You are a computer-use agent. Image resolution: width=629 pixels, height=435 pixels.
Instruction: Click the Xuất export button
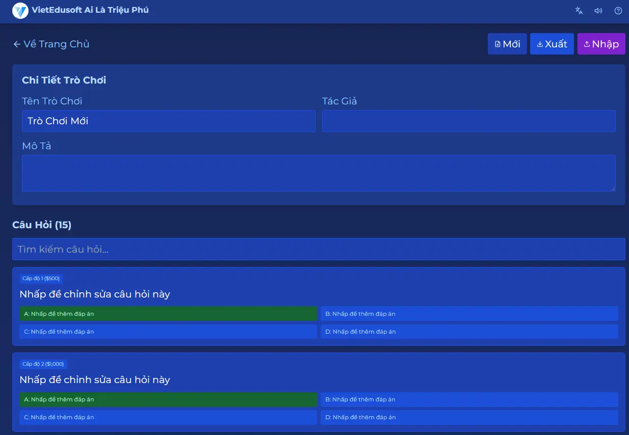(x=552, y=44)
